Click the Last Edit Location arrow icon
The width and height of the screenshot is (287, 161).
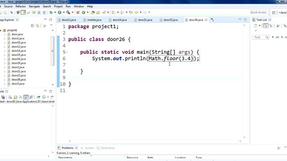pyautogui.click(x=131, y=13)
